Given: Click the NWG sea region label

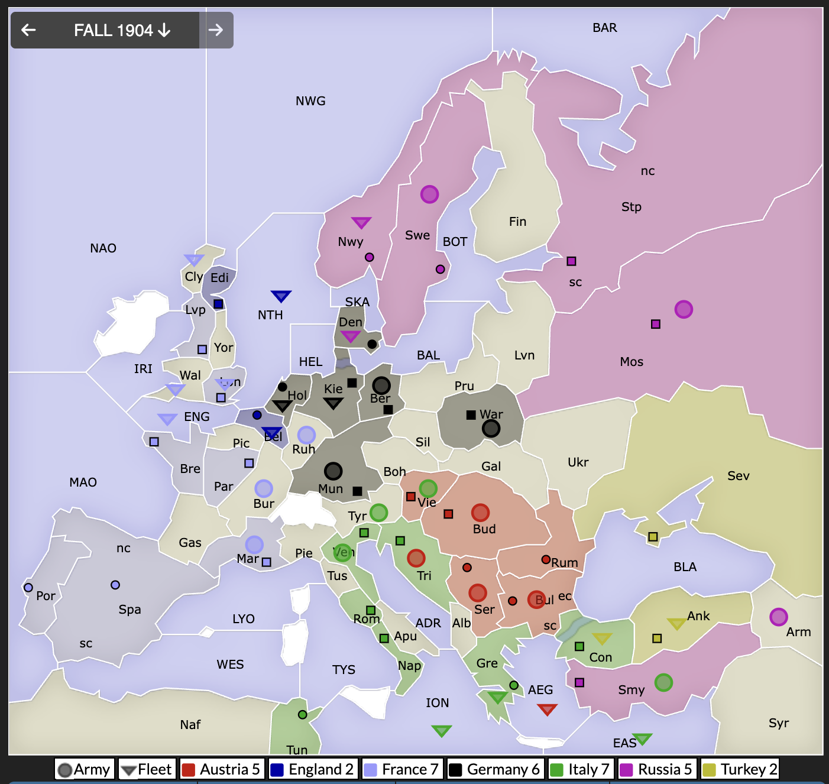Looking at the screenshot, I should [310, 101].
